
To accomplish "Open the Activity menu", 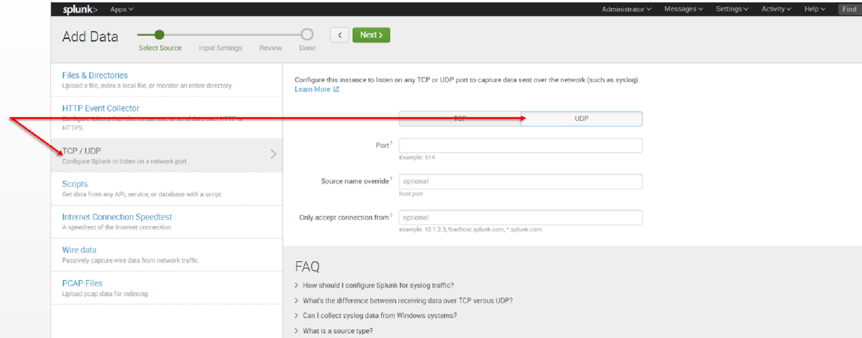I will pos(776,9).
